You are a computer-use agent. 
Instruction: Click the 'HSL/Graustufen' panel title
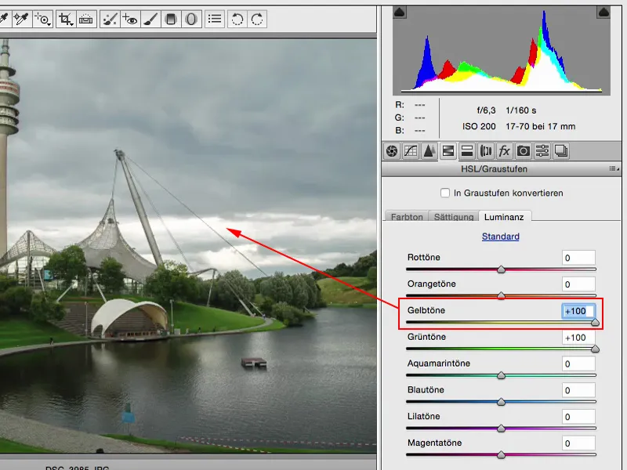click(x=494, y=168)
